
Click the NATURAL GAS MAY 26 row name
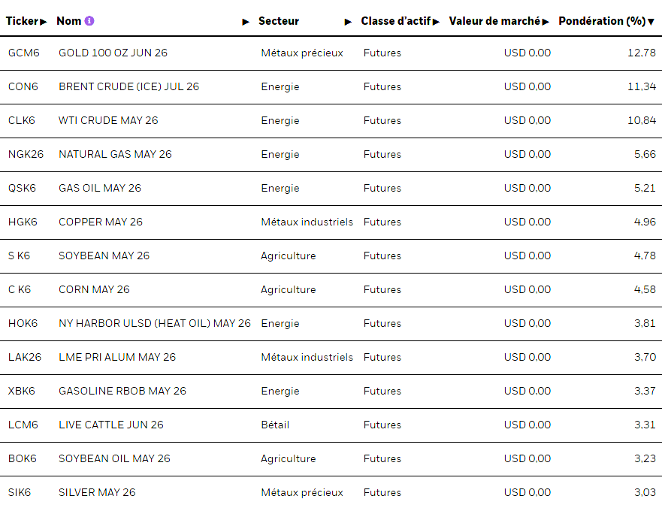click(115, 154)
